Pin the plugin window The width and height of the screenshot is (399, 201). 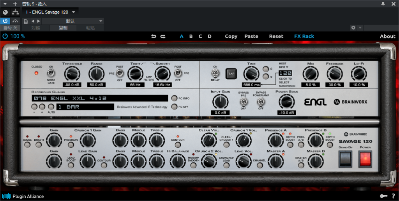[383, 3]
